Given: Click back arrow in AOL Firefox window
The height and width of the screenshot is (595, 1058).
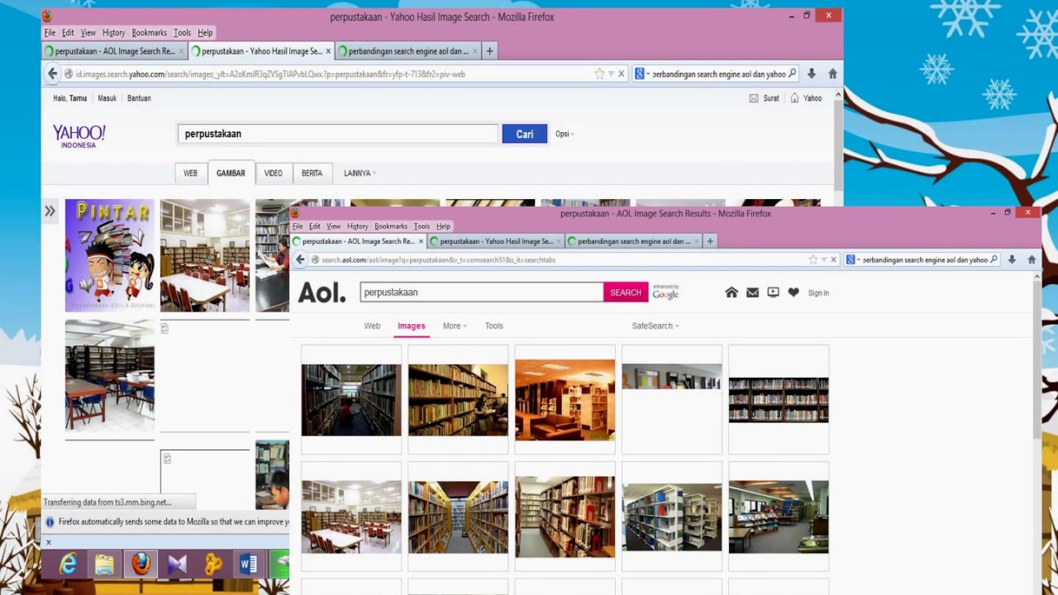Looking at the screenshot, I should (x=301, y=259).
